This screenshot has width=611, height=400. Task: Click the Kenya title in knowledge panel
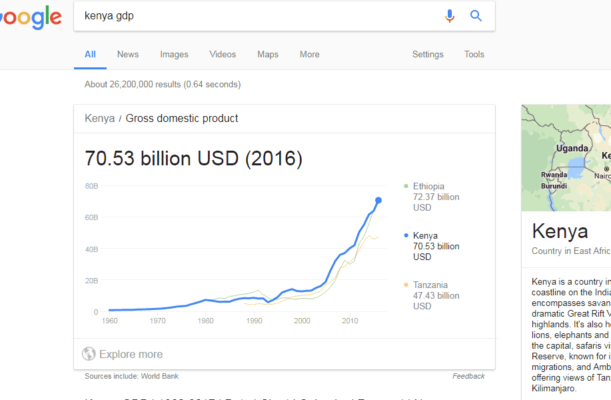560,231
